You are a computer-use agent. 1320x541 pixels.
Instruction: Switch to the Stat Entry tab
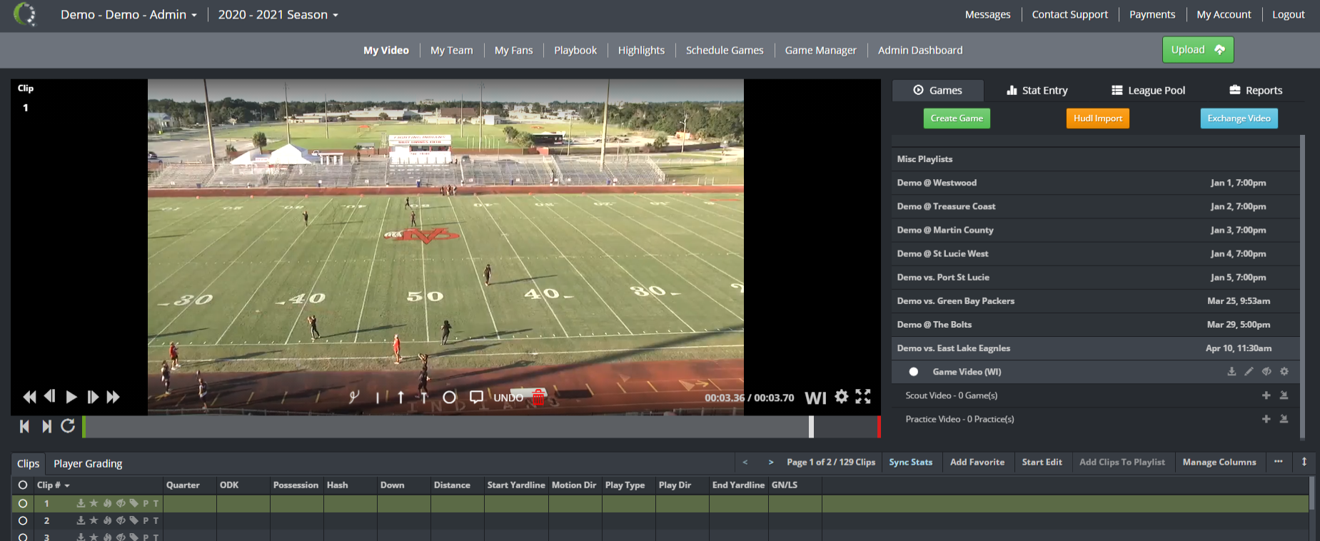point(1037,90)
